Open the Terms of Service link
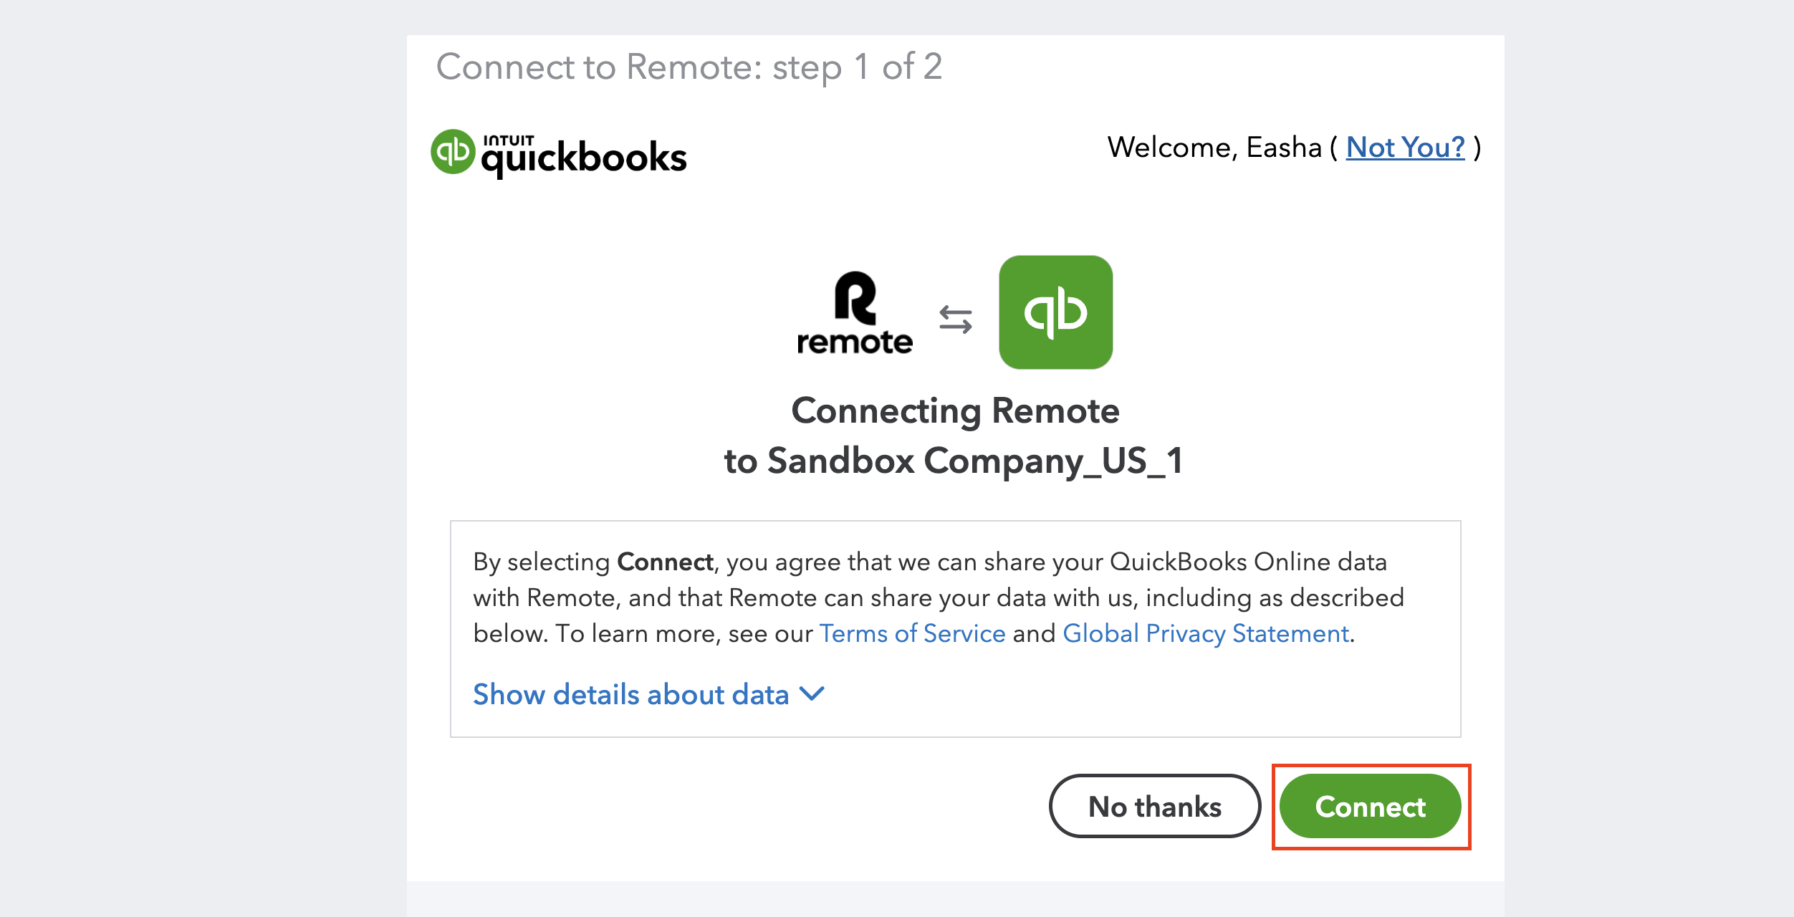Screen dimensions: 1794x917 click(912, 633)
